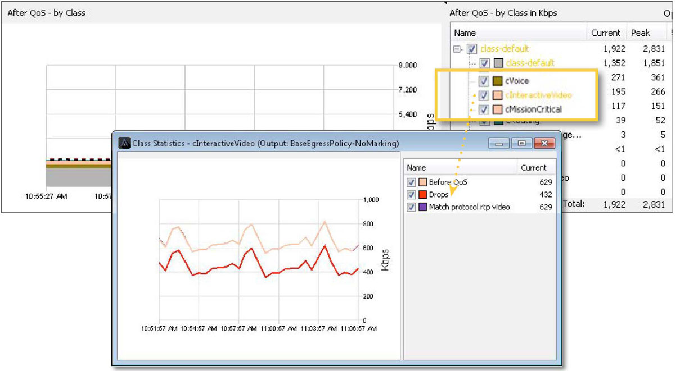Select the cMissionCritical class row
This screenshot has height=371, width=675.
[533, 109]
